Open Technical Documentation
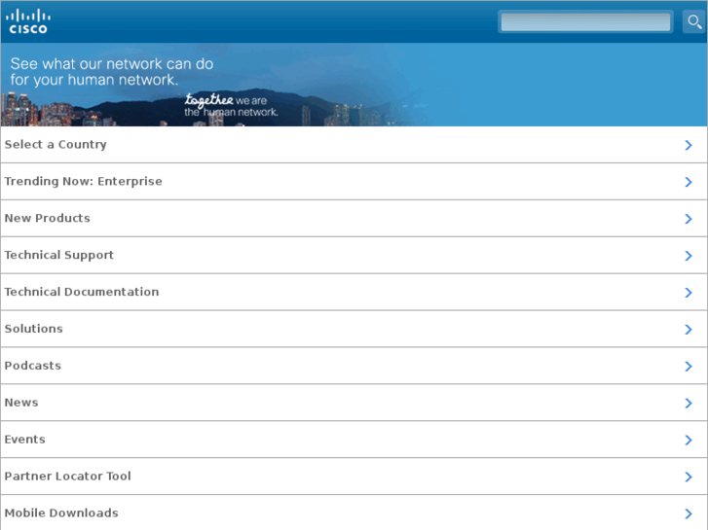The width and height of the screenshot is (708, 530). click(354, 293)
